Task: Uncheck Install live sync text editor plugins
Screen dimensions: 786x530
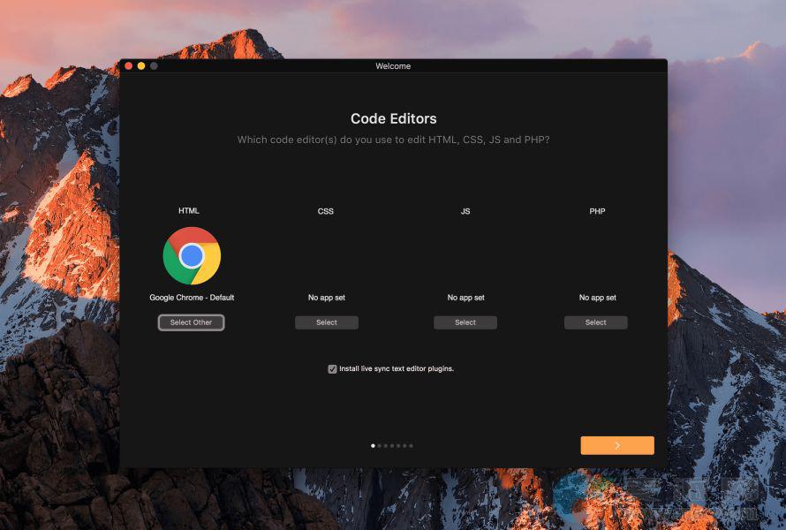Action: coord(333,369)
